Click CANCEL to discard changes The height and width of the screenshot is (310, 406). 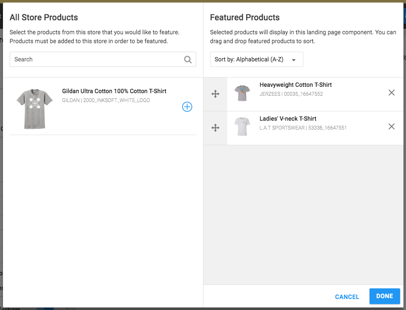347,296
